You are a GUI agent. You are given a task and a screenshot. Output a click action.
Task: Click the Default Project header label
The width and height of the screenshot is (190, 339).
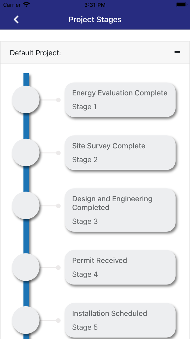tap(35, 53)
